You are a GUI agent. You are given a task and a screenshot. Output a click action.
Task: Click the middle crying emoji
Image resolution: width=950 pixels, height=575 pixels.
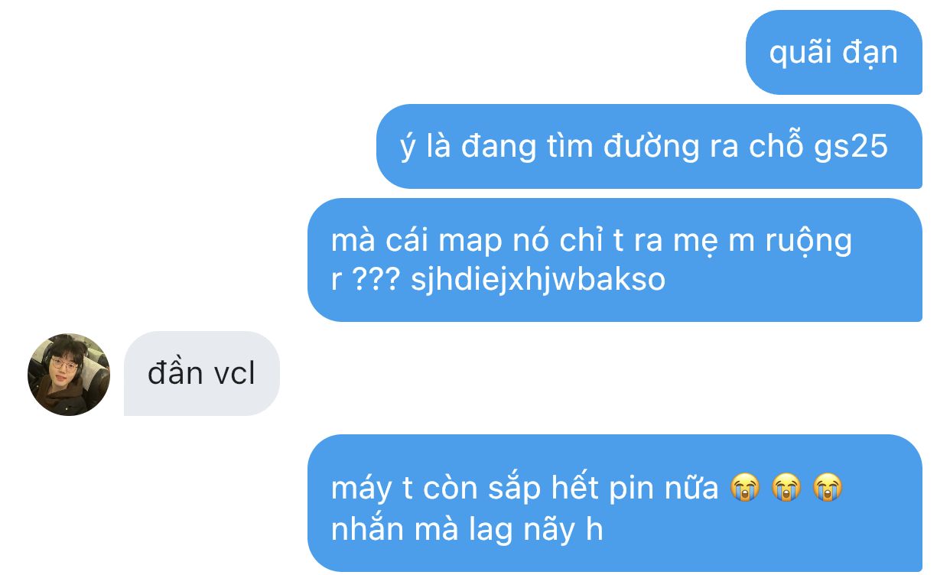point(786,487)
